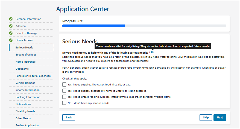The image size is (240, 129).
Task: Open Funeral or Reburial Expenses step
Action: coord(33,76)
